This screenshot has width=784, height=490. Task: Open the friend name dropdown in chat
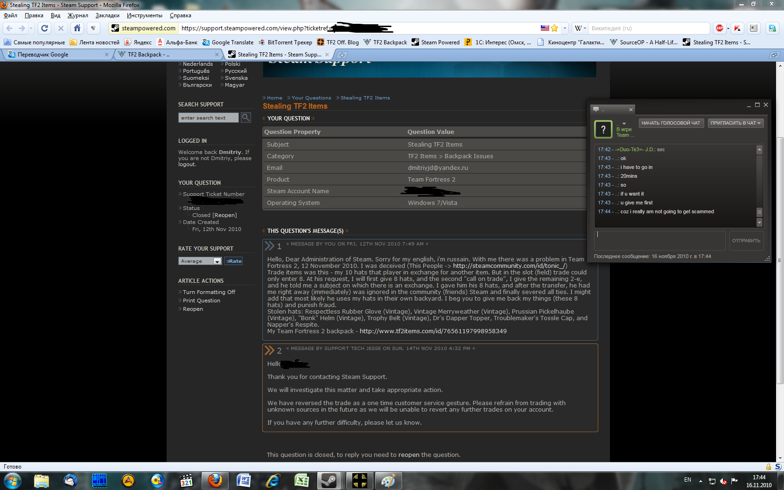624,124
